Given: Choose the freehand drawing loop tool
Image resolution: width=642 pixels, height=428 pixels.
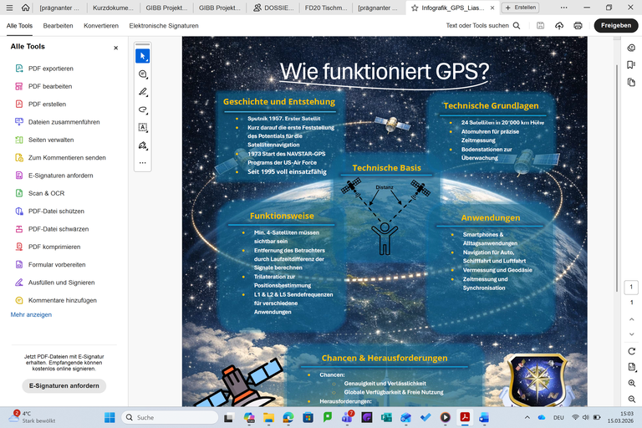Looking at the screenshot, I should (143, 110).
